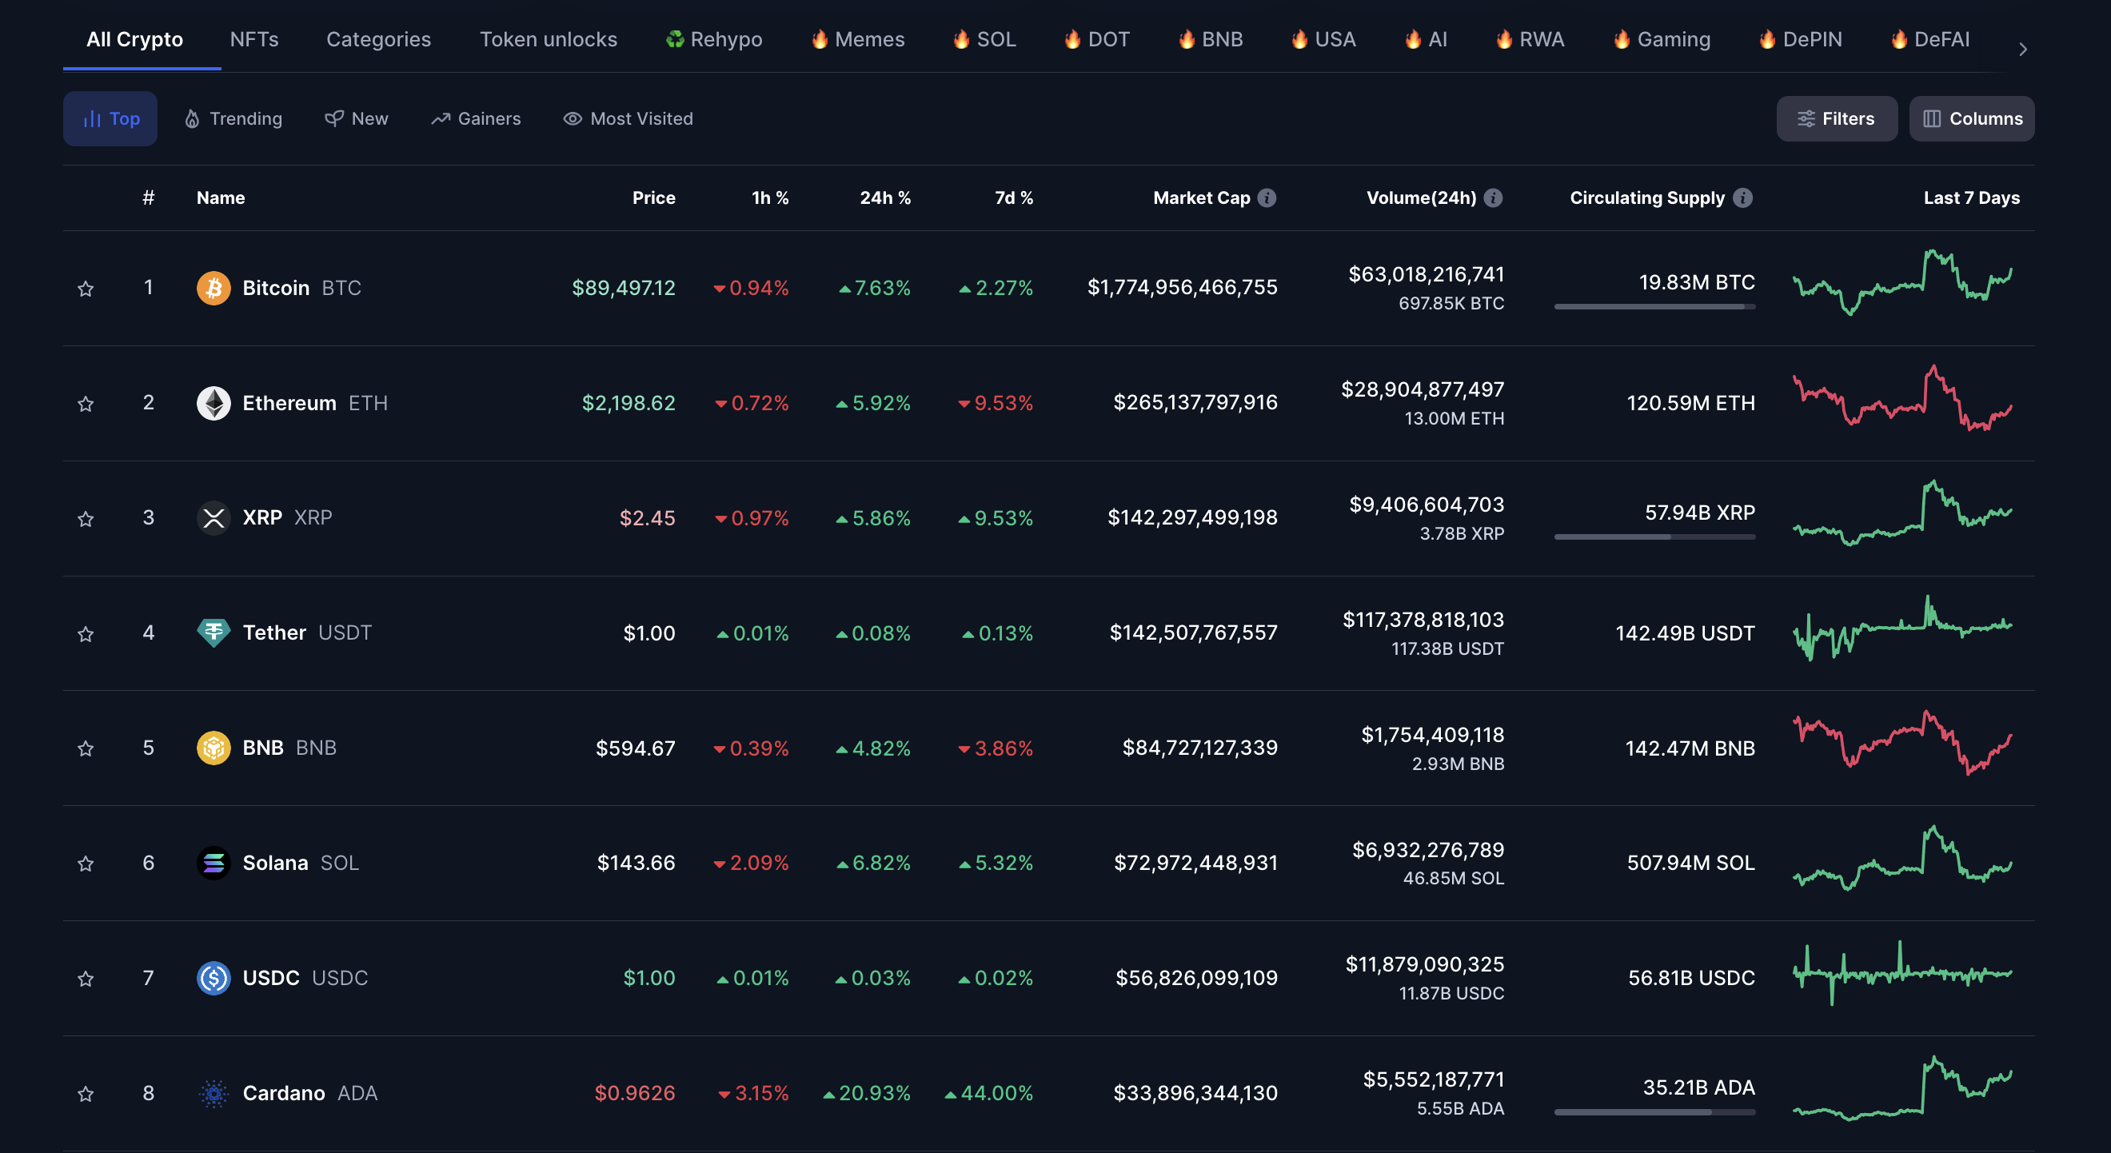2111x1153 pixels.
Task: Open the Rehypo recycle icon category
Action: pos(674,38)
